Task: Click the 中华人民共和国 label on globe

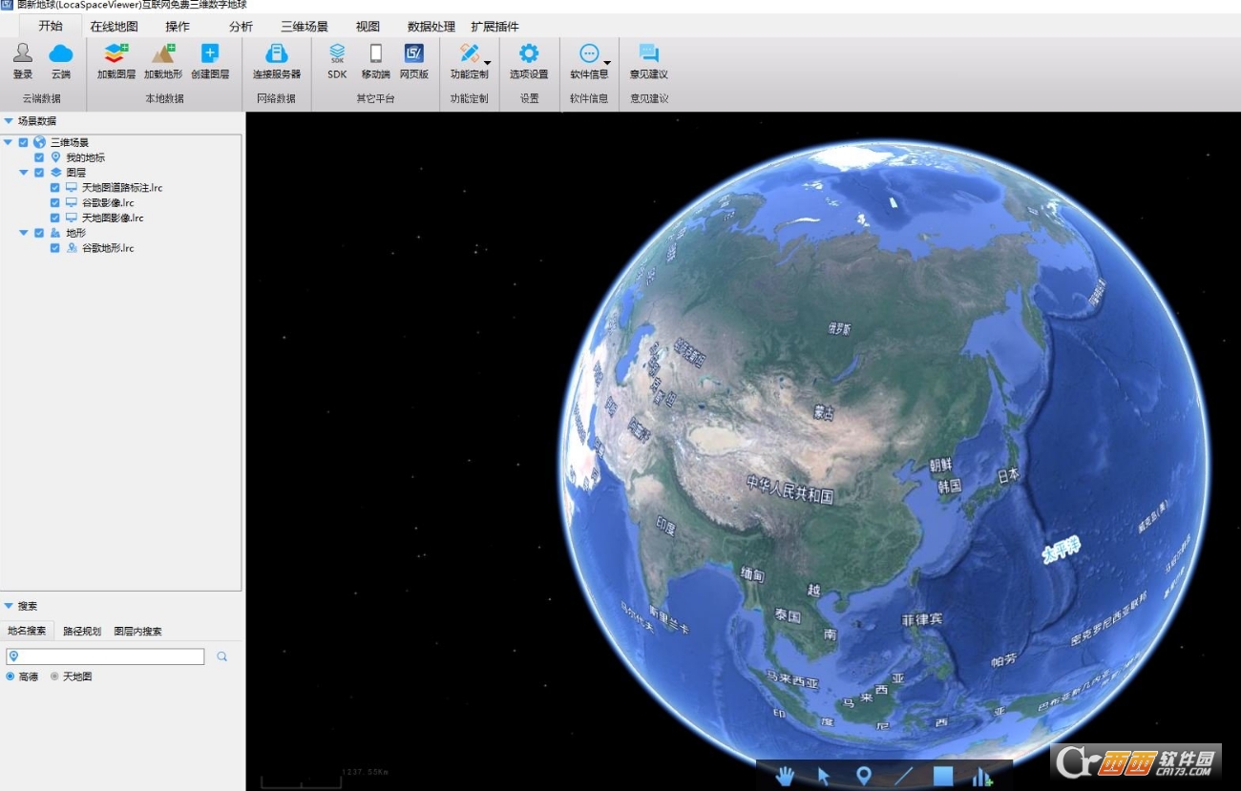Action: tap(790, 489)
